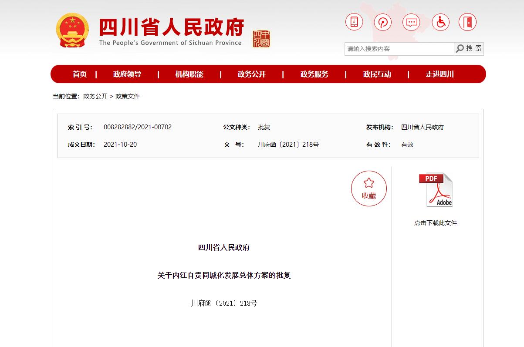Open the mobile version phone icon
This screenshot has height=347, width=524.
click(x=354, y=22)
